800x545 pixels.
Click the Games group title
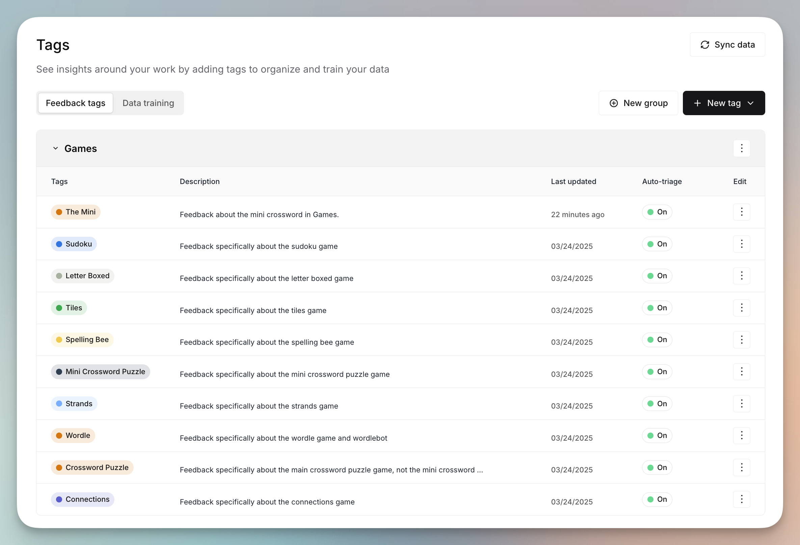[81, 148]
